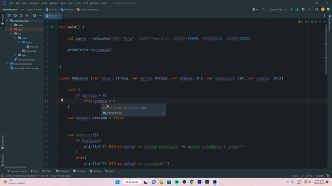Open the Build tool window
332x186 pixels.
pyautogui.click(x=109, y=171)
